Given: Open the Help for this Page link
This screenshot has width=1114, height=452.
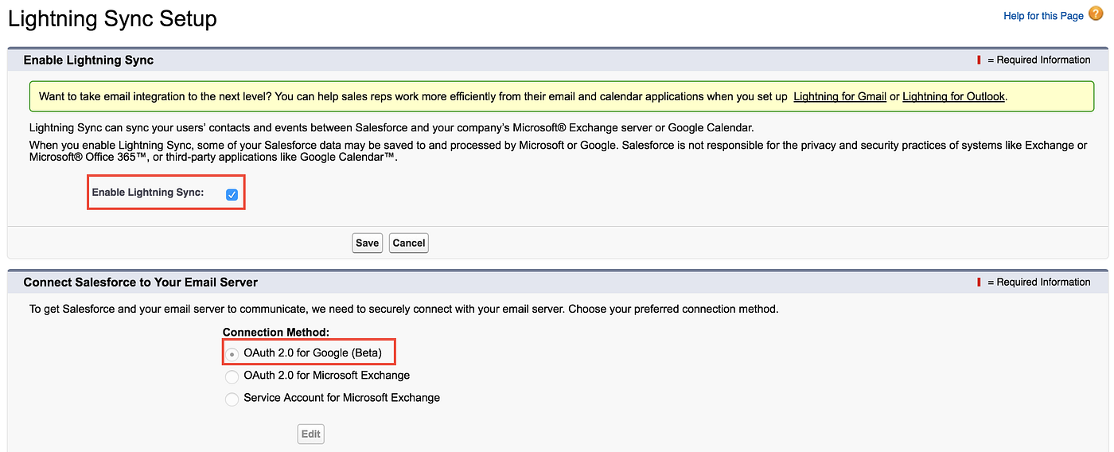Looking at the screenshot, I should pos(1043,16).
